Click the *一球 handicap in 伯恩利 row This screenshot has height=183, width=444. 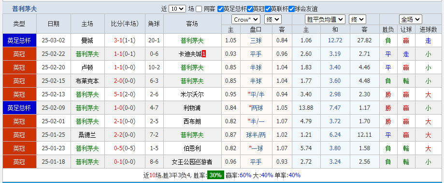pyautogui.click(x=256, y=148)
